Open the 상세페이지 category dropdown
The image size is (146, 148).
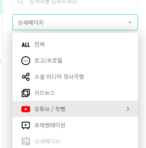pyautogui.click(x=75, y=22)
